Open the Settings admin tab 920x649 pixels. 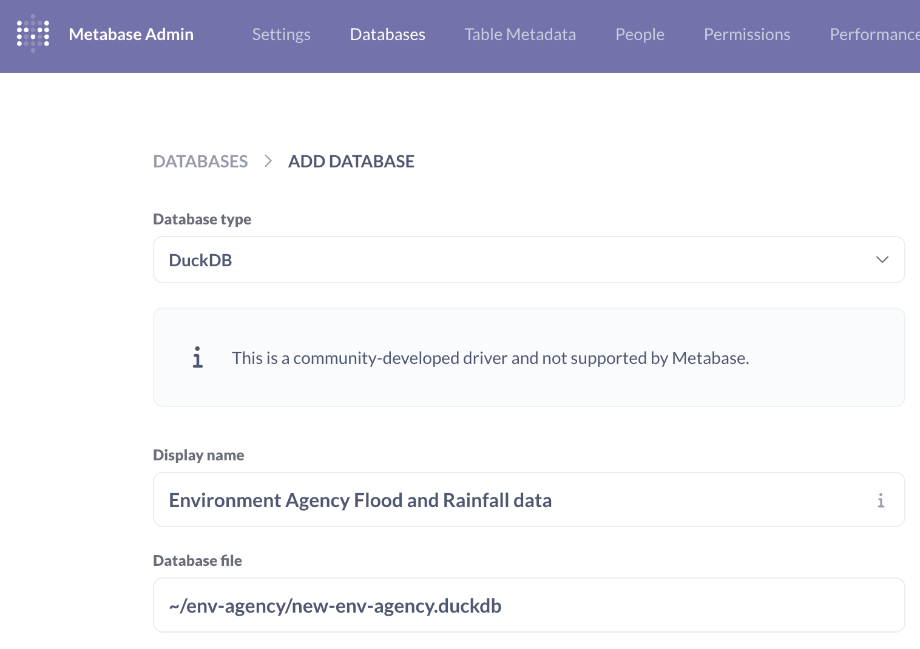[281, 35]
